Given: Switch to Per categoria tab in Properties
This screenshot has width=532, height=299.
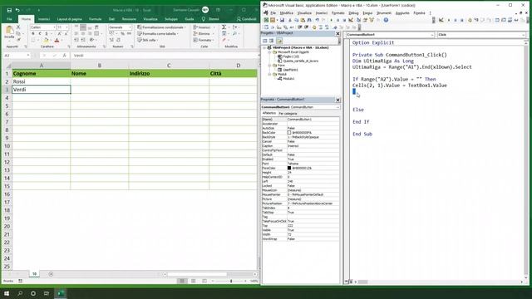Looking at the screenshot, I should click(x=288, y=114).
